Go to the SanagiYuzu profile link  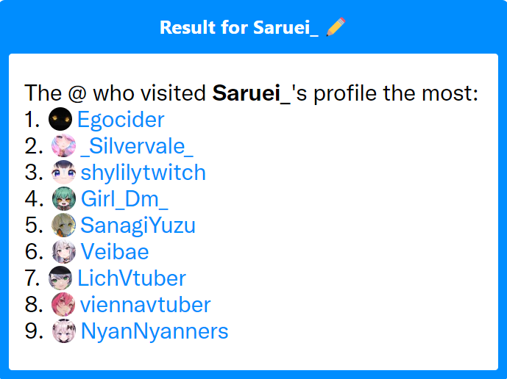138,225
